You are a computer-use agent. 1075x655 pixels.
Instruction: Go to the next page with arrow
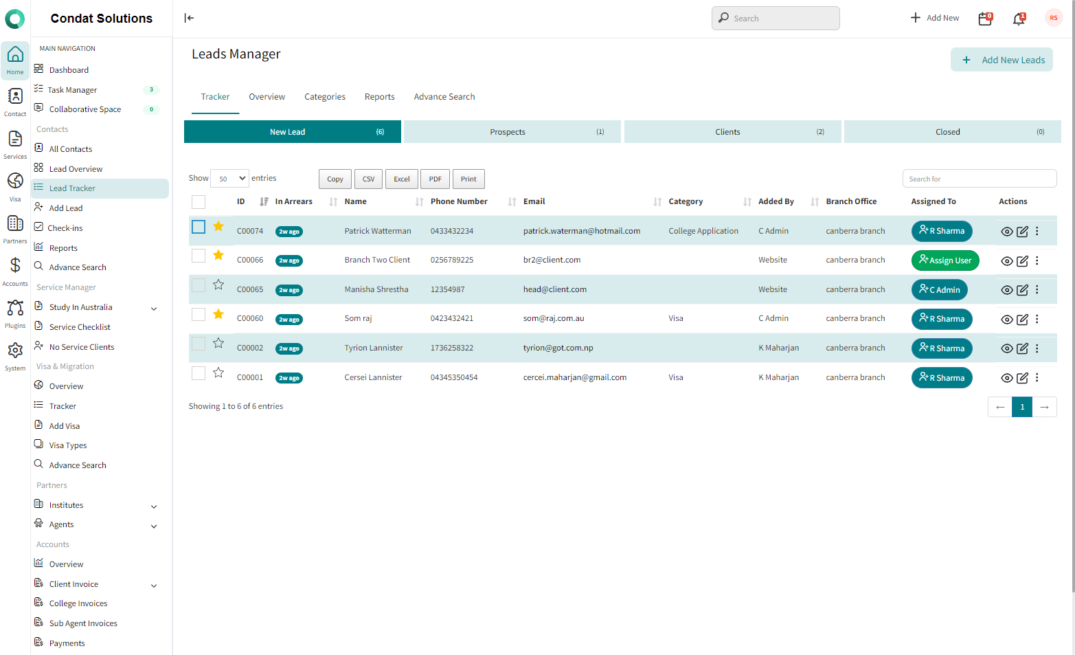pyautogui.click(x=1045, y=407)
